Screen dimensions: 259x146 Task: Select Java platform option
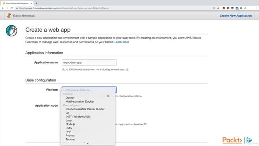tap(68, 120)
